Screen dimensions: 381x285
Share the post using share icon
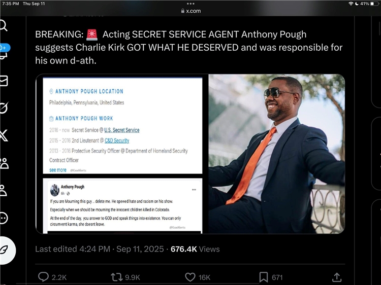click(336, 277)
